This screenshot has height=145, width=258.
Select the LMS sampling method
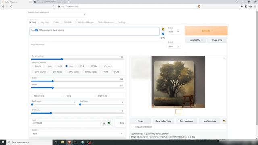(59, 66)
